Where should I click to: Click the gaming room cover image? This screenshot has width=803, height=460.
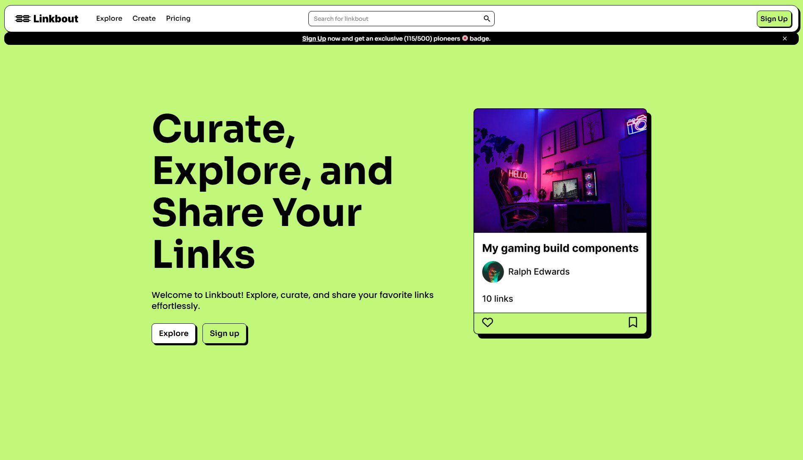click(560, 169)
